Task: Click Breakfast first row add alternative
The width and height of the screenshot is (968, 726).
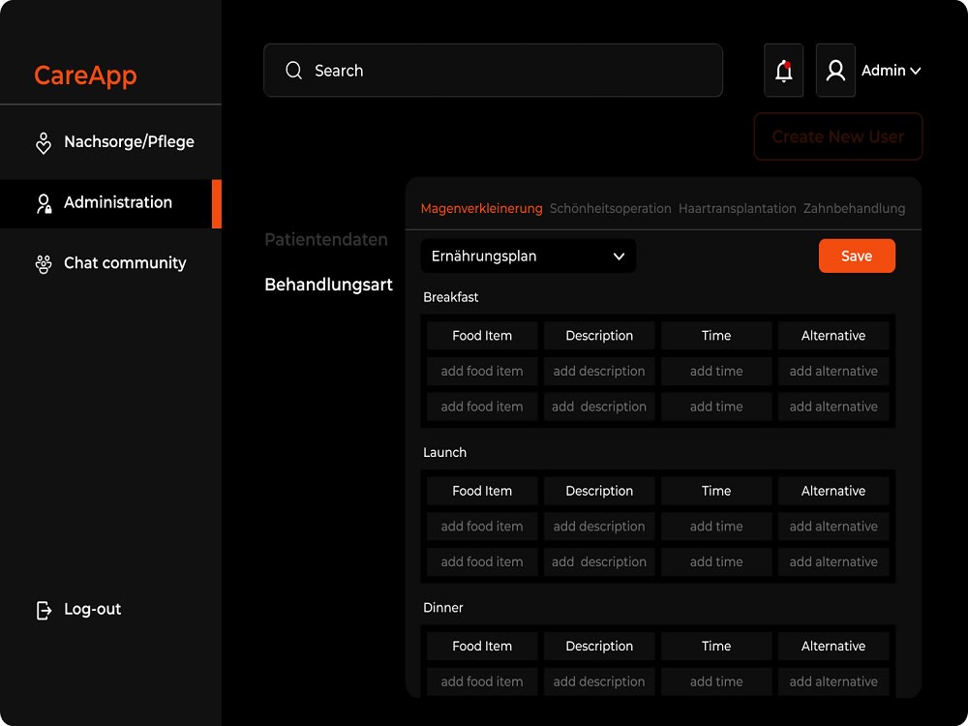Action: (833, 371)
